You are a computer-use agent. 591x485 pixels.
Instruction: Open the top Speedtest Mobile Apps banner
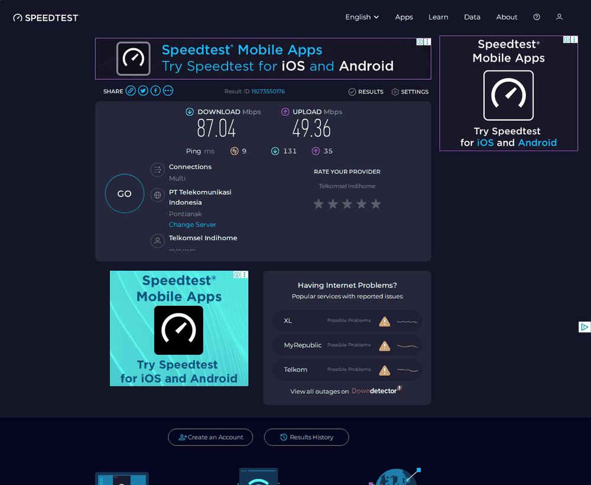pos(263,59)
